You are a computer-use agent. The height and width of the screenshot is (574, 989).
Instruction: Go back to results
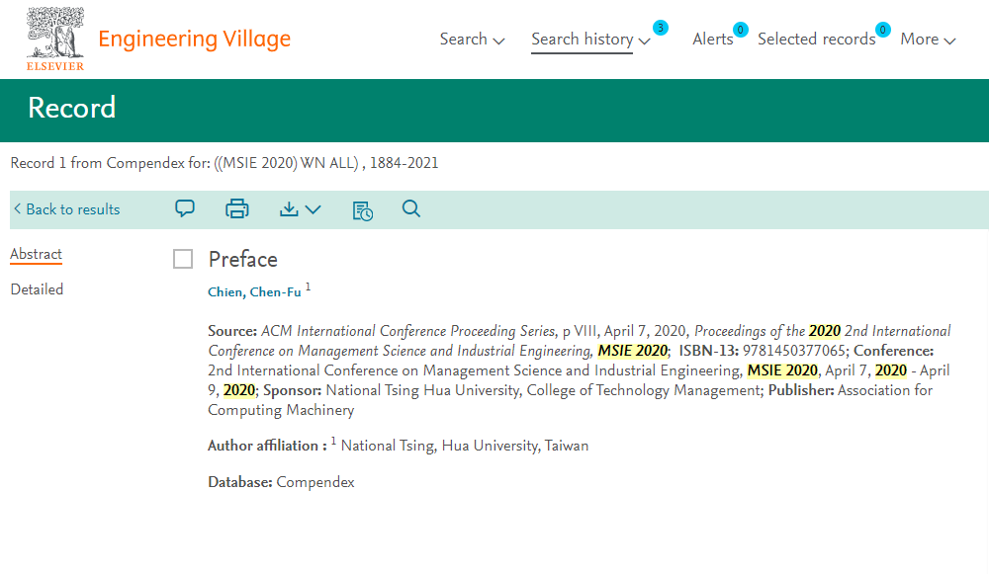click(x=67, y=209)
